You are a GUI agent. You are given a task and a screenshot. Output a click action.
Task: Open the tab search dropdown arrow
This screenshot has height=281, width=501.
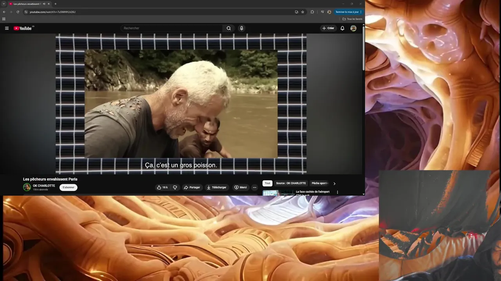(x=4, y=4)
